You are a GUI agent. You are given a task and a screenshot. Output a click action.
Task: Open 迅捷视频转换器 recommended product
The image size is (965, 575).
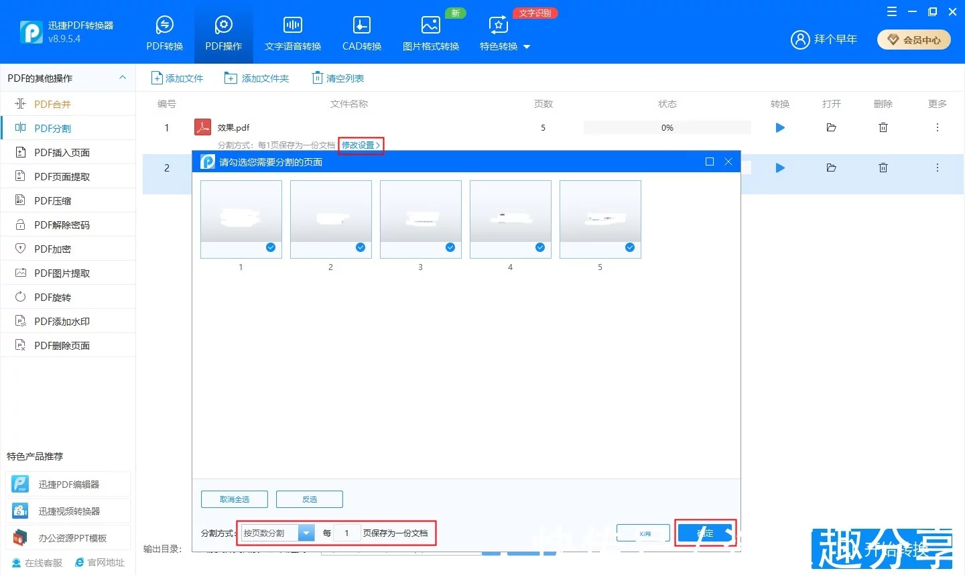(68, 511)
